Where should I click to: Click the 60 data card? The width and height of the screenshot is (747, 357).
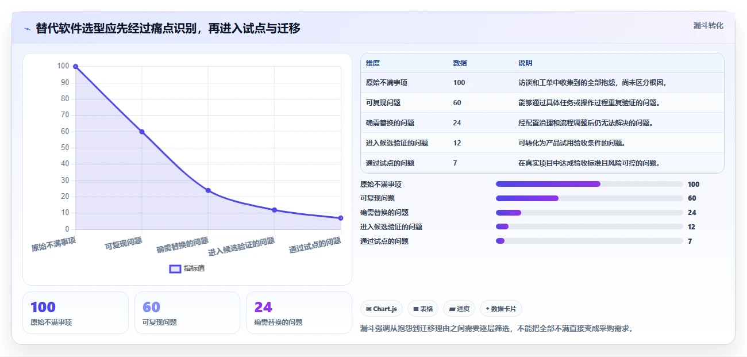pyautogui.click(x=187, y=313)
